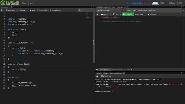Screen dimensions: 185x104
Task: Click 'int main()' on line 25
Action: pos(13,77)
